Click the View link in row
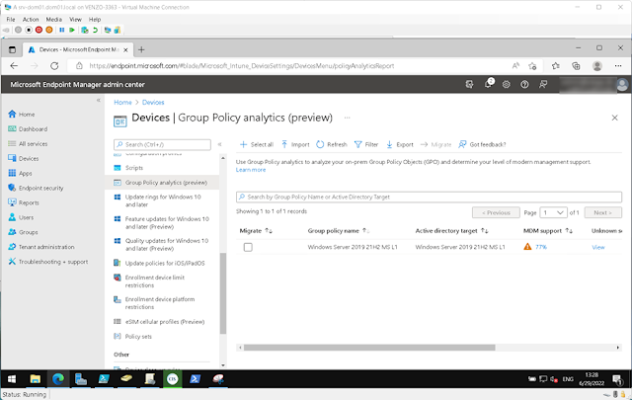 coord(598,247)
